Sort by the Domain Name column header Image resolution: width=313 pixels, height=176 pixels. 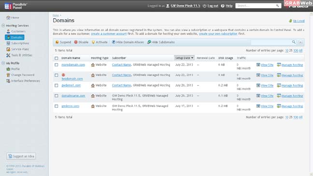pos(71,58)
